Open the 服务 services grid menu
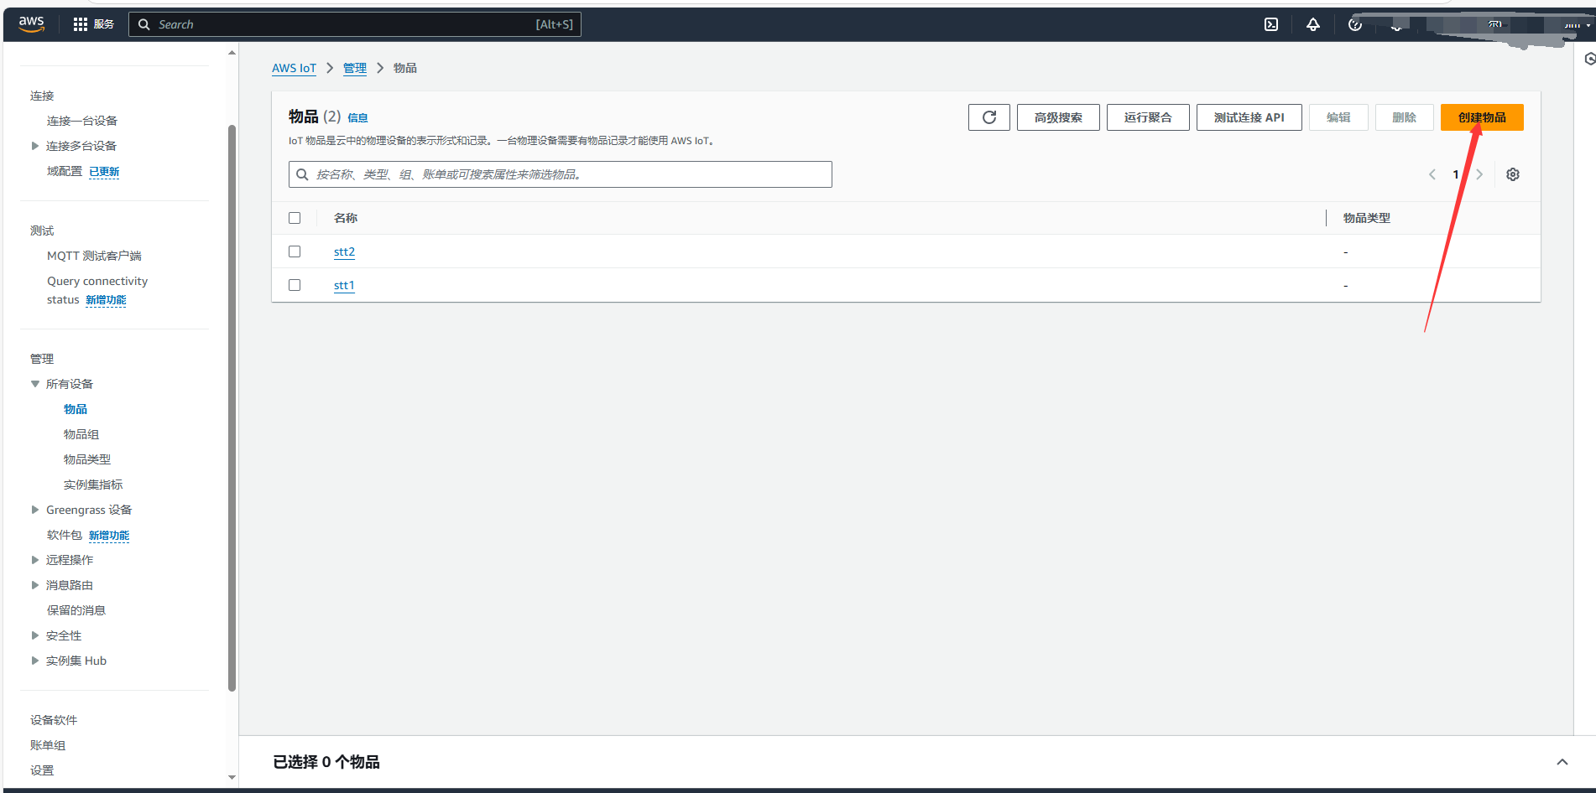This screenshot has height=793, width=1596. pos(93,24)
